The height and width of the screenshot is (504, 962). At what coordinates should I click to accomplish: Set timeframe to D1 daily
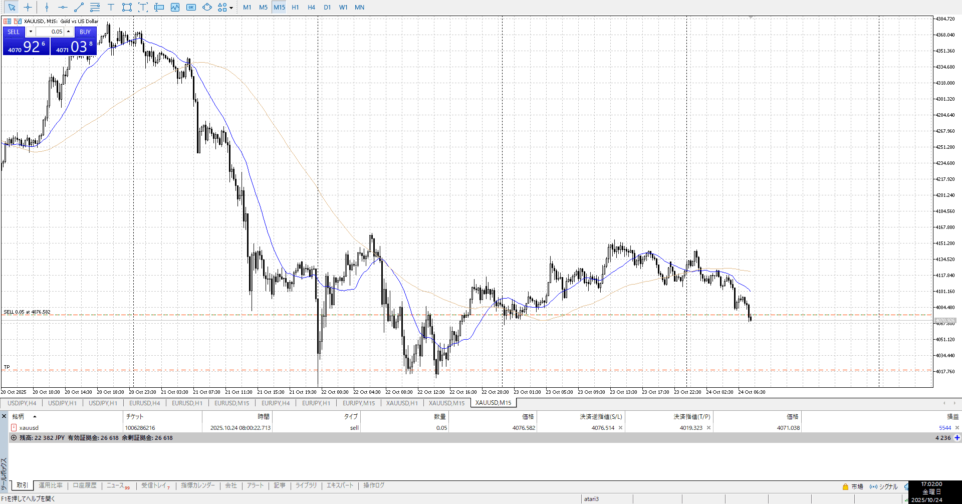tap(327, 7)
